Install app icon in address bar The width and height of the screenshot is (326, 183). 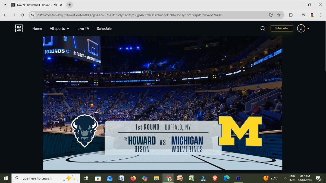coord(271,15)
